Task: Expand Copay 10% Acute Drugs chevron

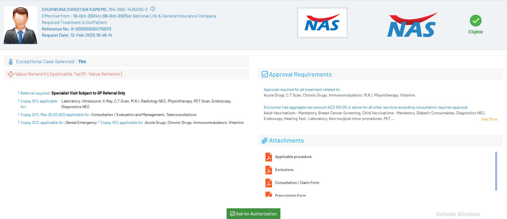Action: tap(99, 122)
